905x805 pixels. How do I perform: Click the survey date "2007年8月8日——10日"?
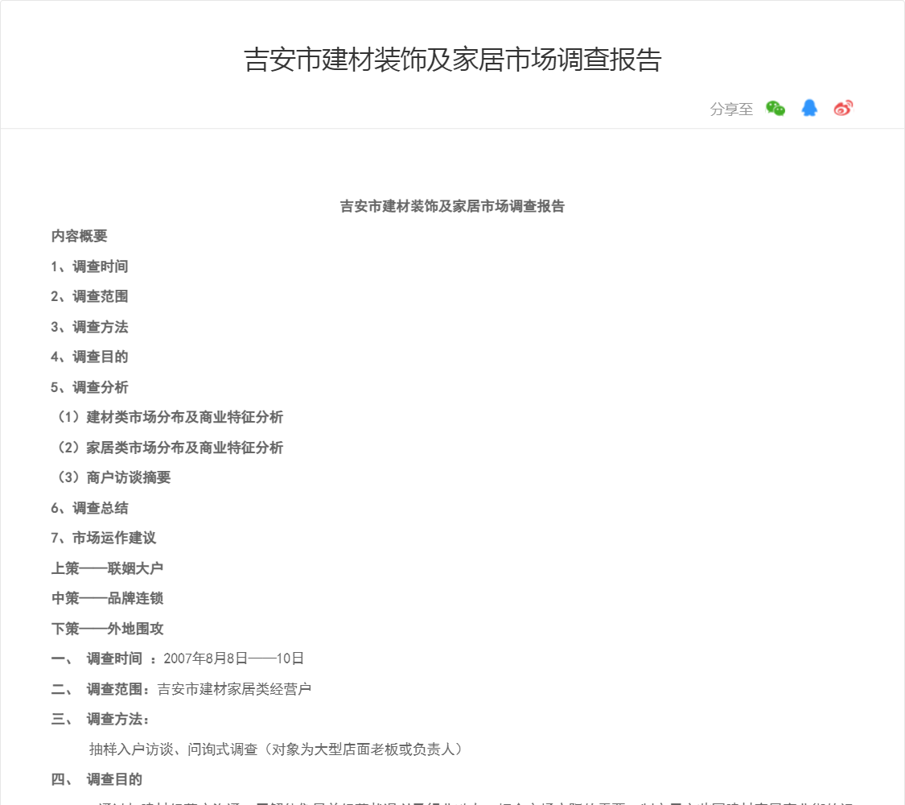coord(233,658)
